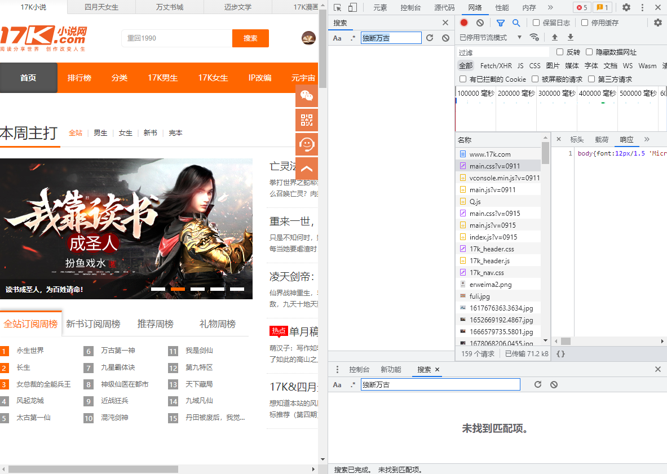Viewport: 667px width, 474px height.
Task: Toggle the device toolbar icon
Action: (x=352, y=8)
